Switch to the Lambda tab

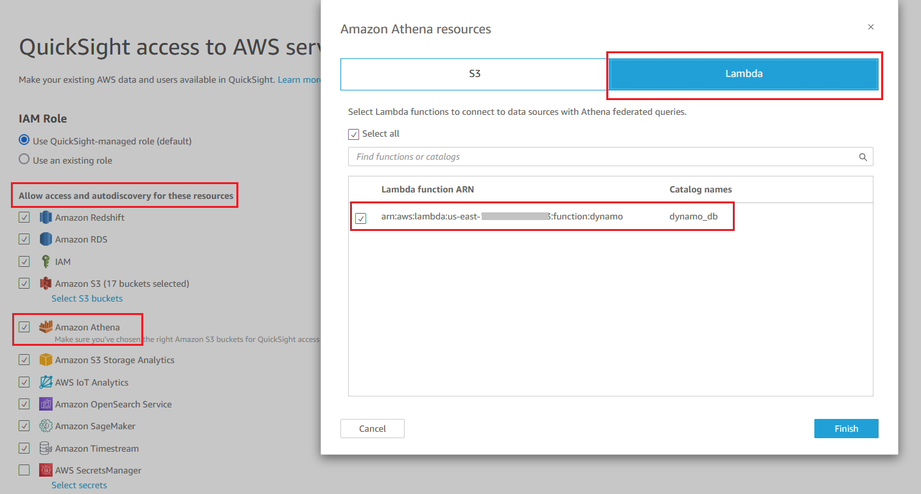click(x=744, y=74)
